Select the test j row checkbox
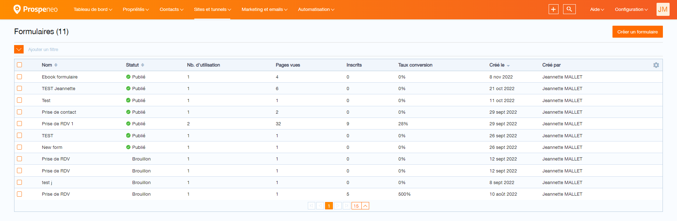Viewport: 677px width, 221px height. pyautogui.click(x=19, y=182)
